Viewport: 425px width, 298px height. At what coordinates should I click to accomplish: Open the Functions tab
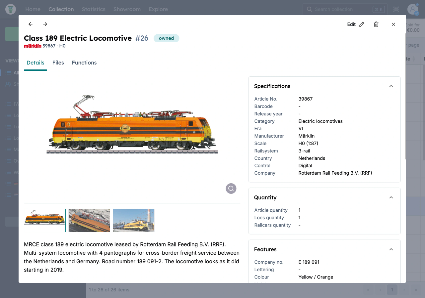click(84, 63)
